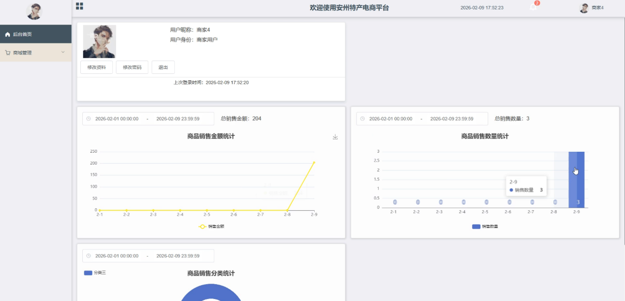Open the 后台首页 menu item
Image resolution: width=625 pixels, height=301 pixels.
click(35, 34)
